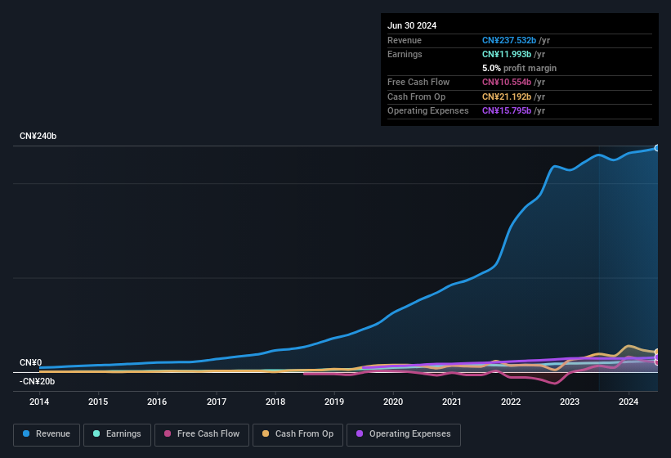This screenshot has height=458, width=671.
Task: Click the CN¥240b y-axis label
Action: point(38,136)
